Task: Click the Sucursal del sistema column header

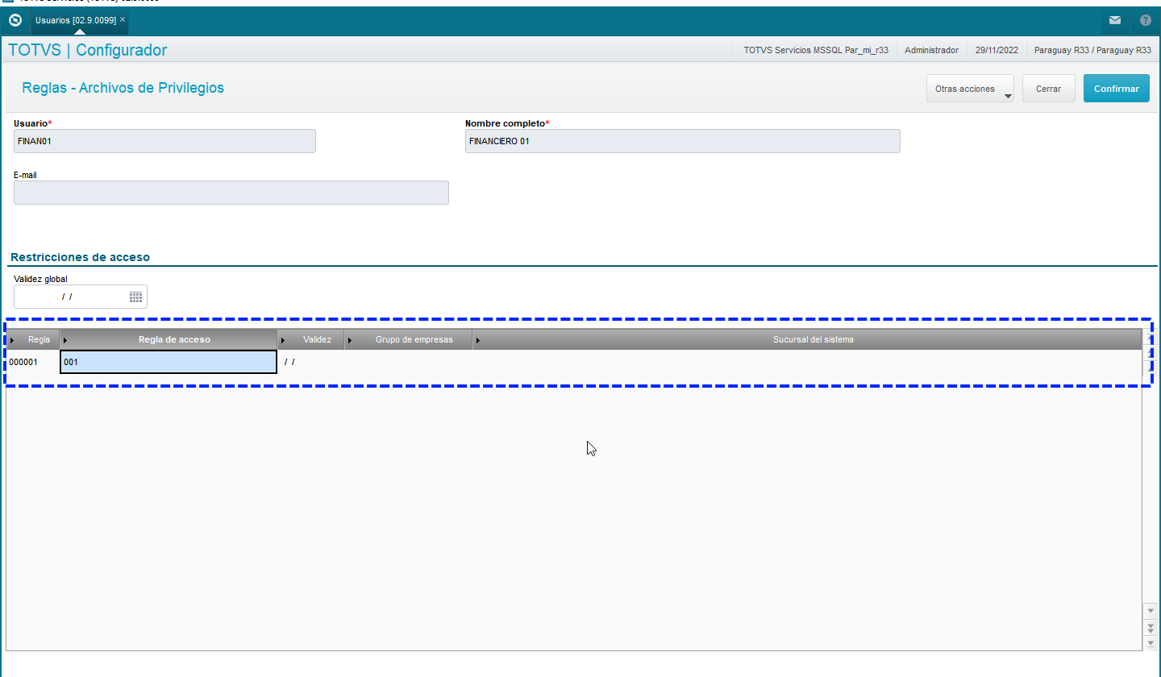Action: pos(807,339)
